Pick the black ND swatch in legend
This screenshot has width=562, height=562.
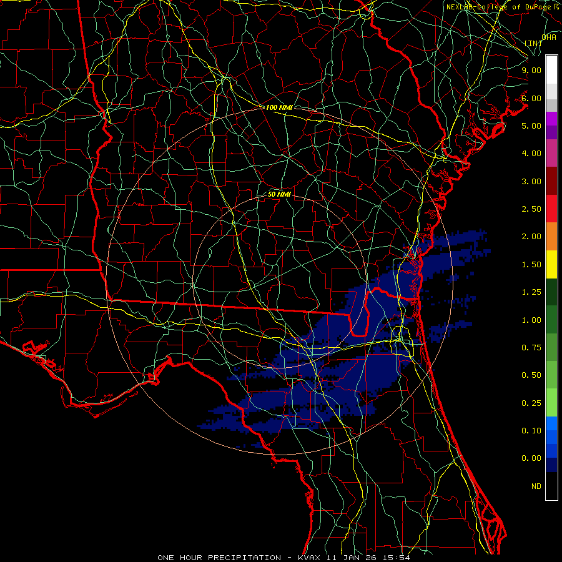pyautogui.click(x=551, y=486)
